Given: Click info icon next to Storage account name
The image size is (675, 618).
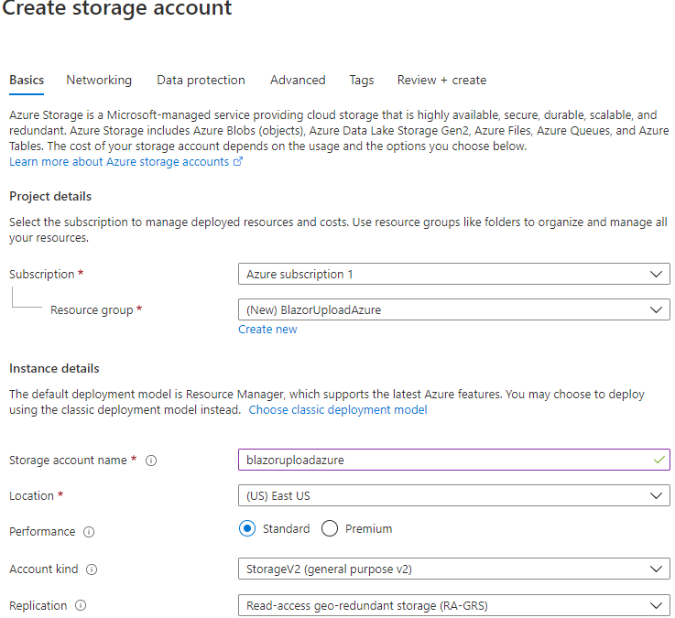Looking at the screenshot, I should click(151, 461).
